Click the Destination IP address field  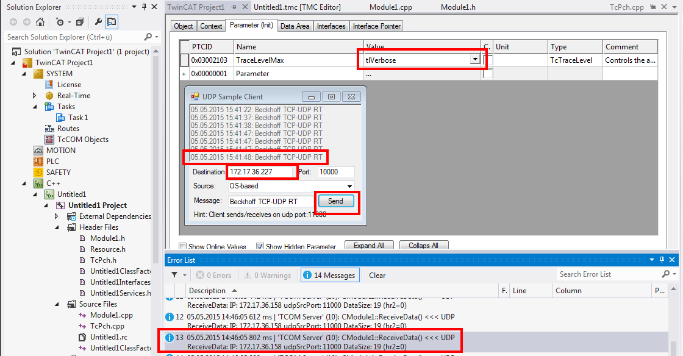260,172
